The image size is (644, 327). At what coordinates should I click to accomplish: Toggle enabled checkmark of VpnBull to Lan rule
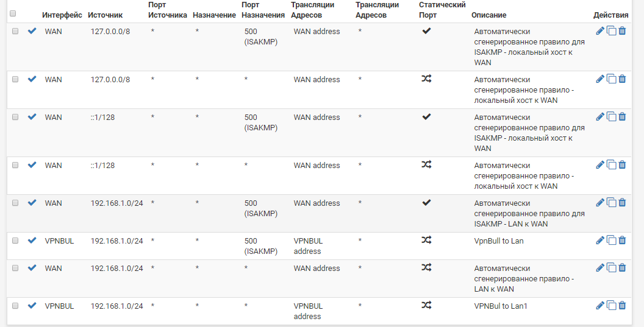click(x=32, y=241)
